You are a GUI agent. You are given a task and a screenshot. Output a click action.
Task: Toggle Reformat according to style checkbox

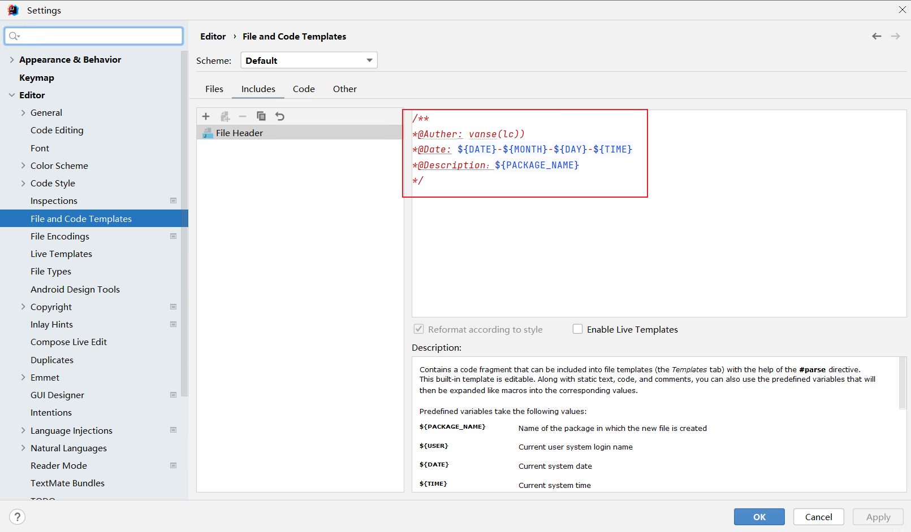[x=418, y=329]
